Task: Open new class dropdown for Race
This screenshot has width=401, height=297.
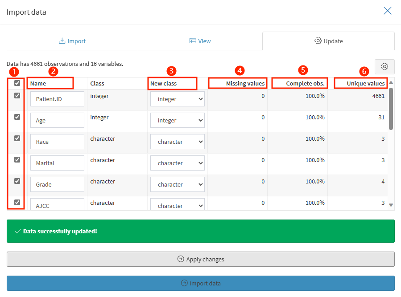Action: pyautogui.click(x=177, y=142)
